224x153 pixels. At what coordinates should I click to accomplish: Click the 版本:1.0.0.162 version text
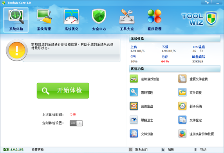pos(13,149)
